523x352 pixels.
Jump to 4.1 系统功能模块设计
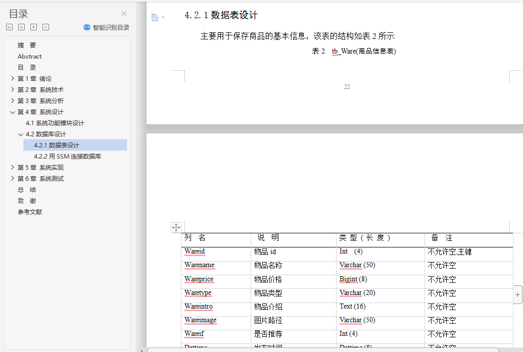click(x=55, y=123)
